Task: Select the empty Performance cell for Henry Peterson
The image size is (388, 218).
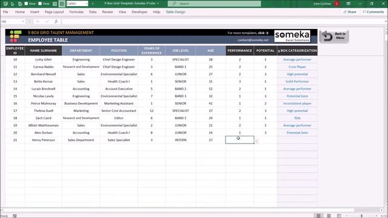Action: [239, 140]
